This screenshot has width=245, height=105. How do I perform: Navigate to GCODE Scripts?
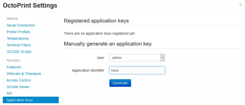[x=19, y=52]
